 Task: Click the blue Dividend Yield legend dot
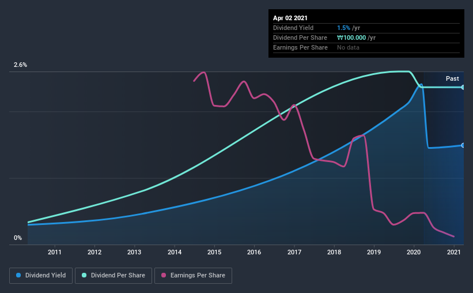[x=18, y=275]
